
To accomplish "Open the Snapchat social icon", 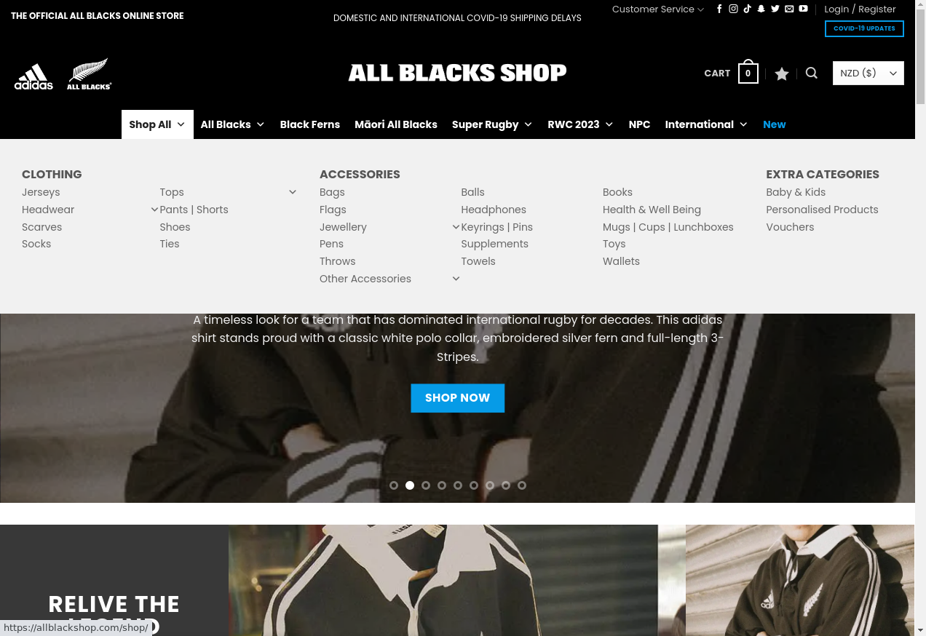I will 761,9.
